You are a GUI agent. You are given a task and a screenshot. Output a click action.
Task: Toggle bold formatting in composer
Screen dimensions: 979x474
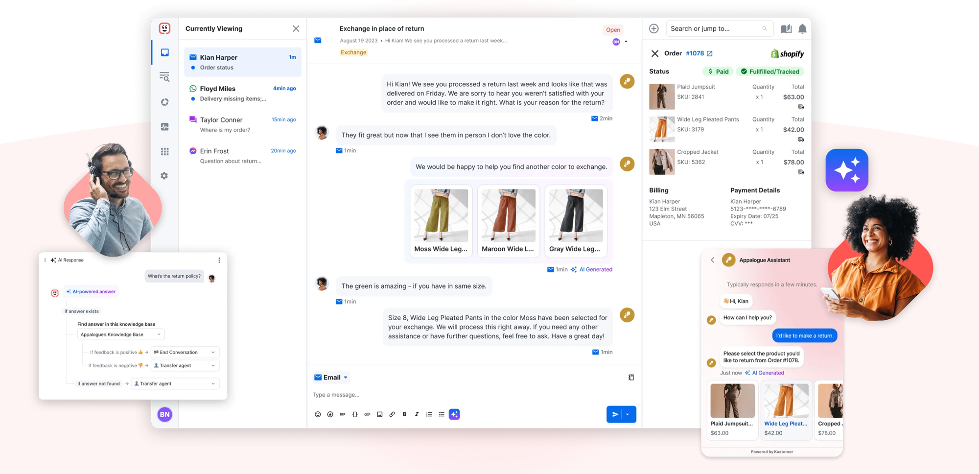[x=404, y=414]
